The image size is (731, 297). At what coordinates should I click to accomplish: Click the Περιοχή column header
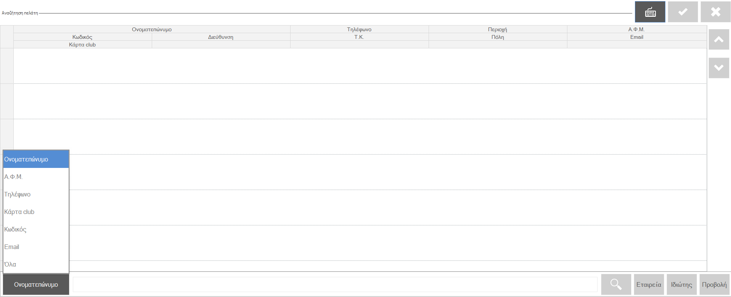point(498,29)
